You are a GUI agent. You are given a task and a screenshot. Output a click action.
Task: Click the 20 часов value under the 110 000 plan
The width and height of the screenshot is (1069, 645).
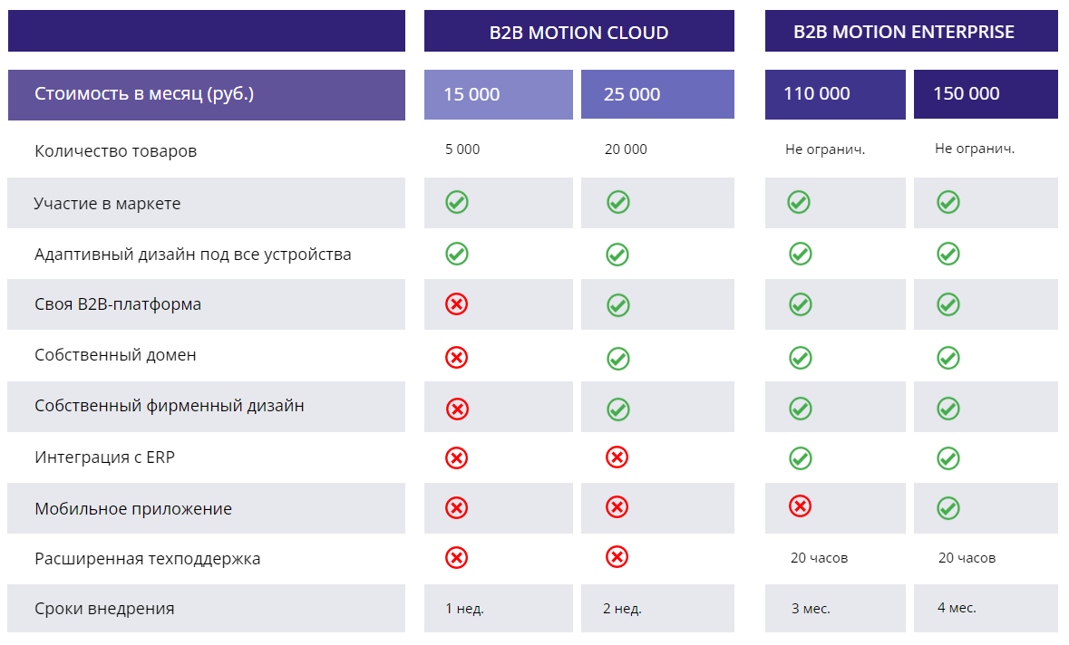point(819,558)
